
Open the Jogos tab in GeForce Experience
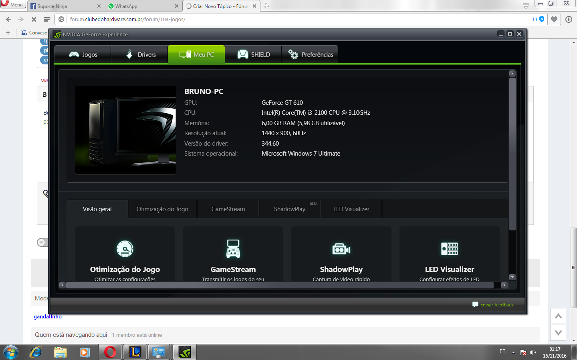[x=83, y=54]
